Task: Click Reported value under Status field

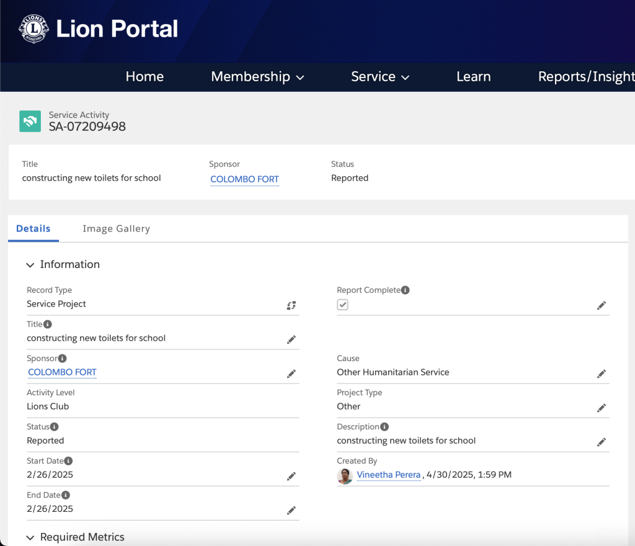Action: point(45,441)
